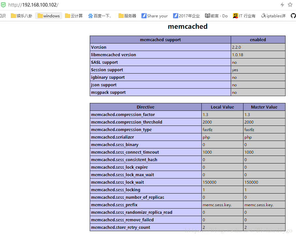Click the msgpack support row label
The height and width of the screenshot is (237, 296).
point(108,93)
